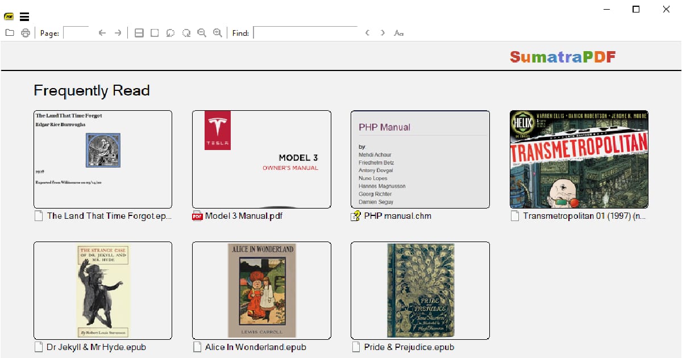Jump to next find result
Viewport: 682px width, 358px height.
pos(382,33)
